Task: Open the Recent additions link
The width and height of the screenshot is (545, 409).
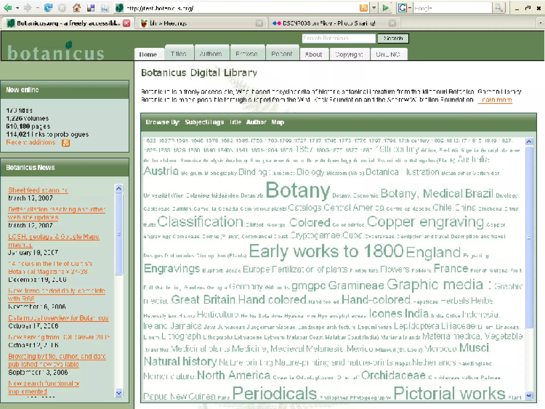Action: pyautogui.click(x=31, y=142)
